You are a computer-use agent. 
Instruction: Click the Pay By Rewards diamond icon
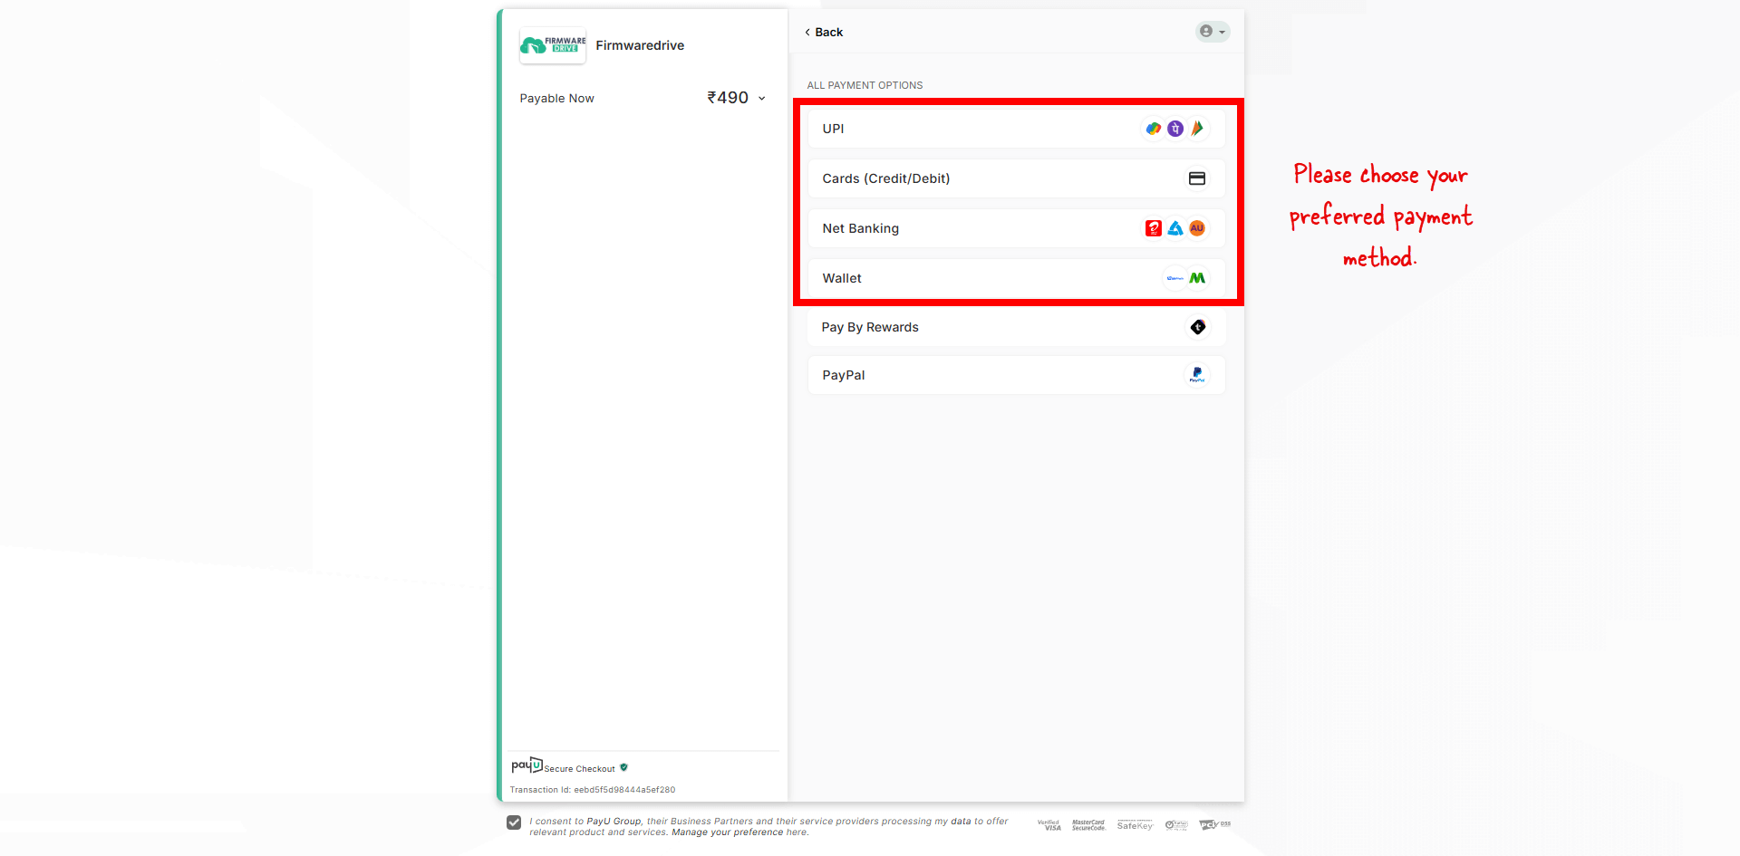(x=1198, y=327)
